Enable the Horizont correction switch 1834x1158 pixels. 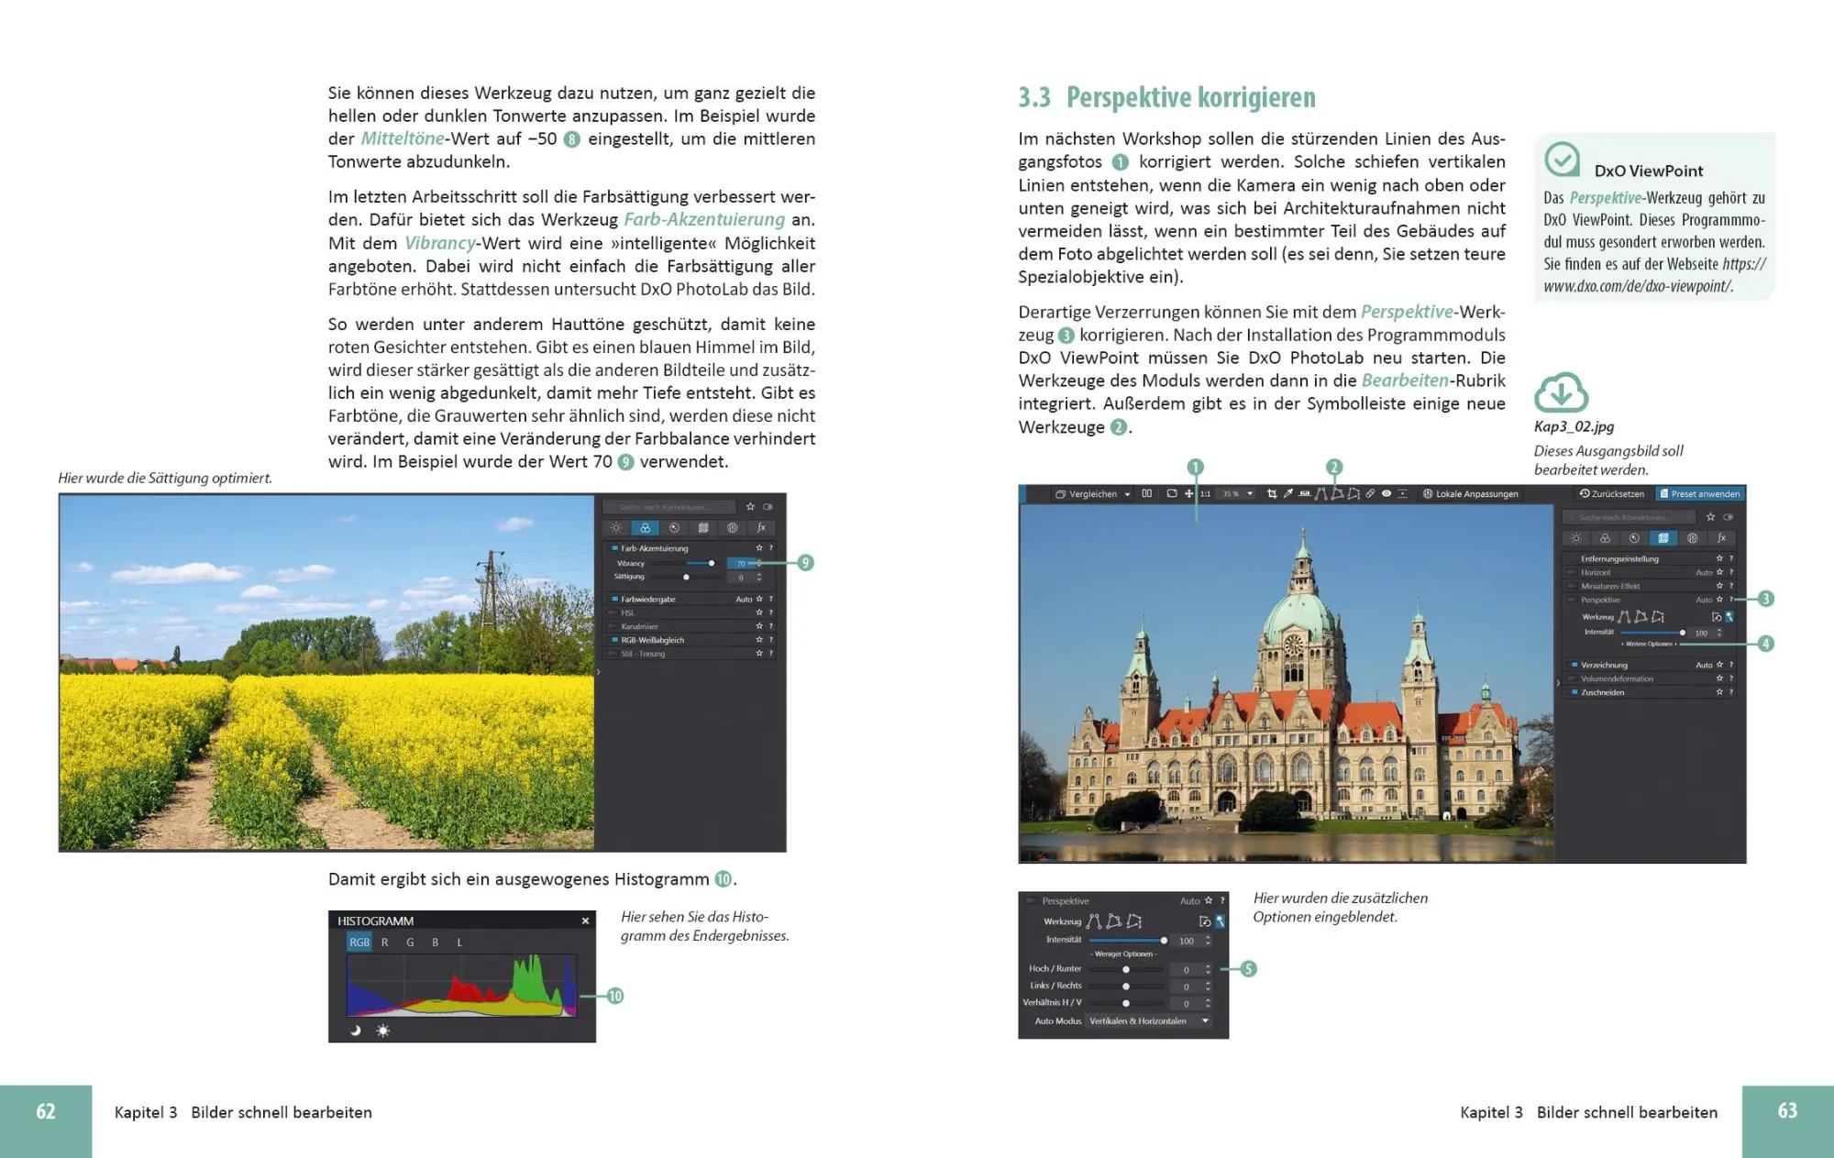(x=1572, y=572)
